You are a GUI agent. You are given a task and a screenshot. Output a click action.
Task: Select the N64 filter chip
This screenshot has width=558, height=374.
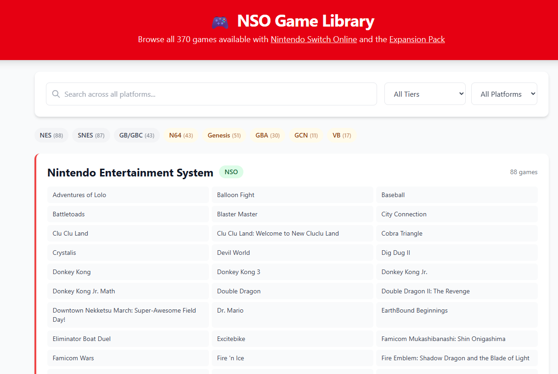tap(180, 135)
